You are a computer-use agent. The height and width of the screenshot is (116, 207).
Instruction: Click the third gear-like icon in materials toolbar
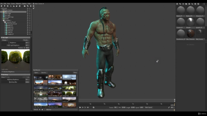(183, 4)
